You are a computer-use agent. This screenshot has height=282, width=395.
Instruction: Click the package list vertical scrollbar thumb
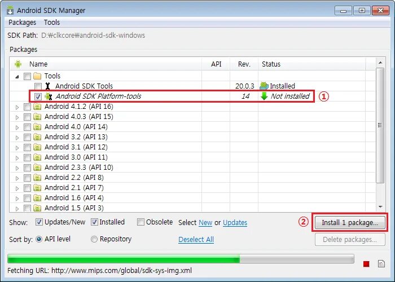click(380, 125)
